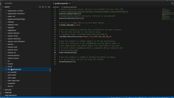This screenshot has width=174, height=98.
Task: Expand the scheduler folder chevron
Action: 6,83
